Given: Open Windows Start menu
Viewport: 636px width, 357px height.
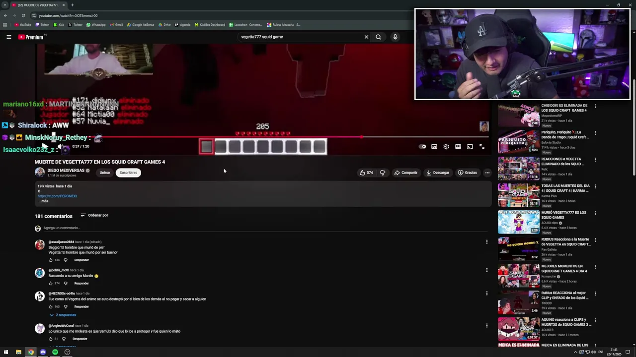Looking at the screenshot, I should click(6, 352).
